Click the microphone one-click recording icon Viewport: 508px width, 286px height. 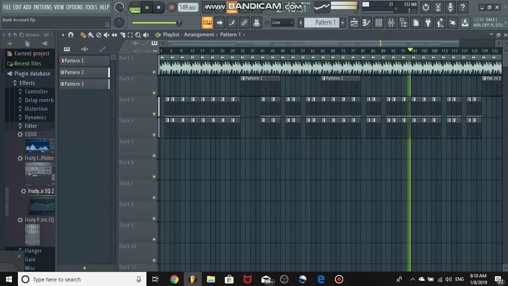pyautogui.click(x=450, y=7)
